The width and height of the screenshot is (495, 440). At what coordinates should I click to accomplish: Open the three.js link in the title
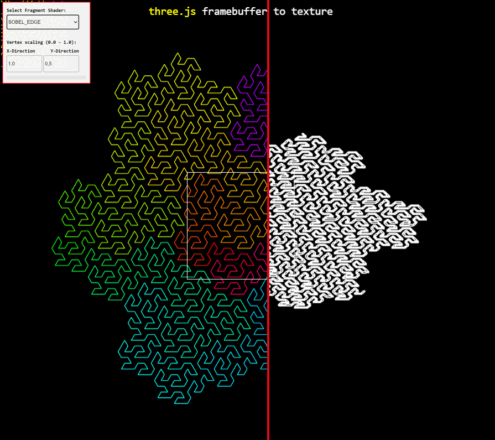173,11
